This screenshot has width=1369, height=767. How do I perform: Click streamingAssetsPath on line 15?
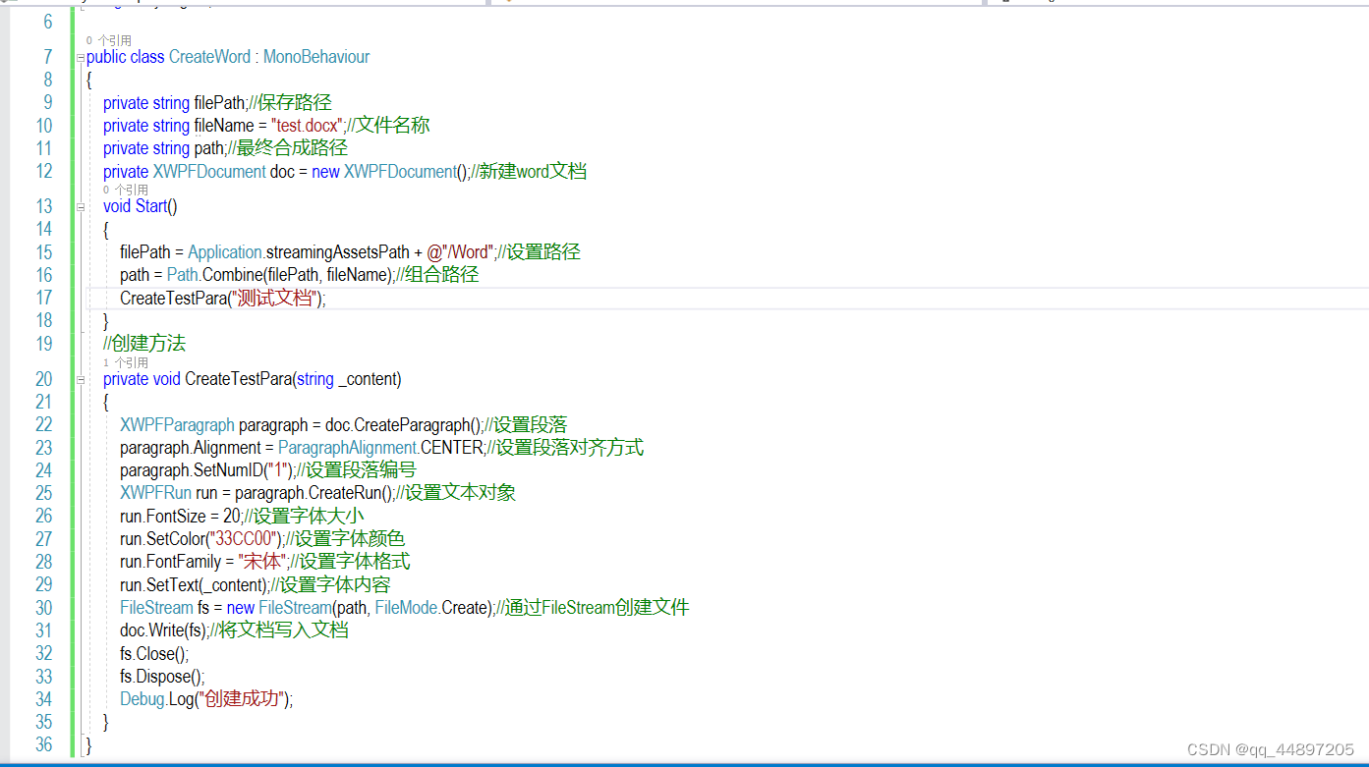[x=339, y=252]
